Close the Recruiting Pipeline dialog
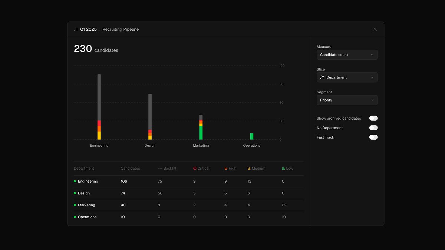Screen dimensions: 445x250 coord(375,29)
